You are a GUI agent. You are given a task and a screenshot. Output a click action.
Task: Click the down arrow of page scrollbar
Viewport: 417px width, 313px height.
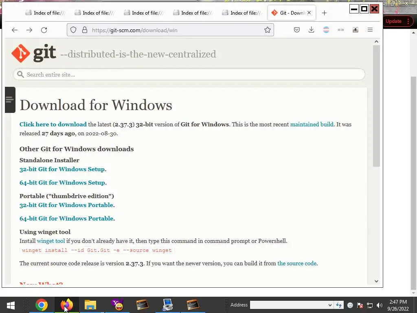coord(376,281)
